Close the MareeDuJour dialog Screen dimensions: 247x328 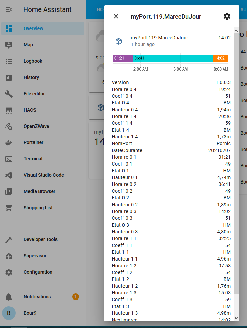click(x=116, y=16)
